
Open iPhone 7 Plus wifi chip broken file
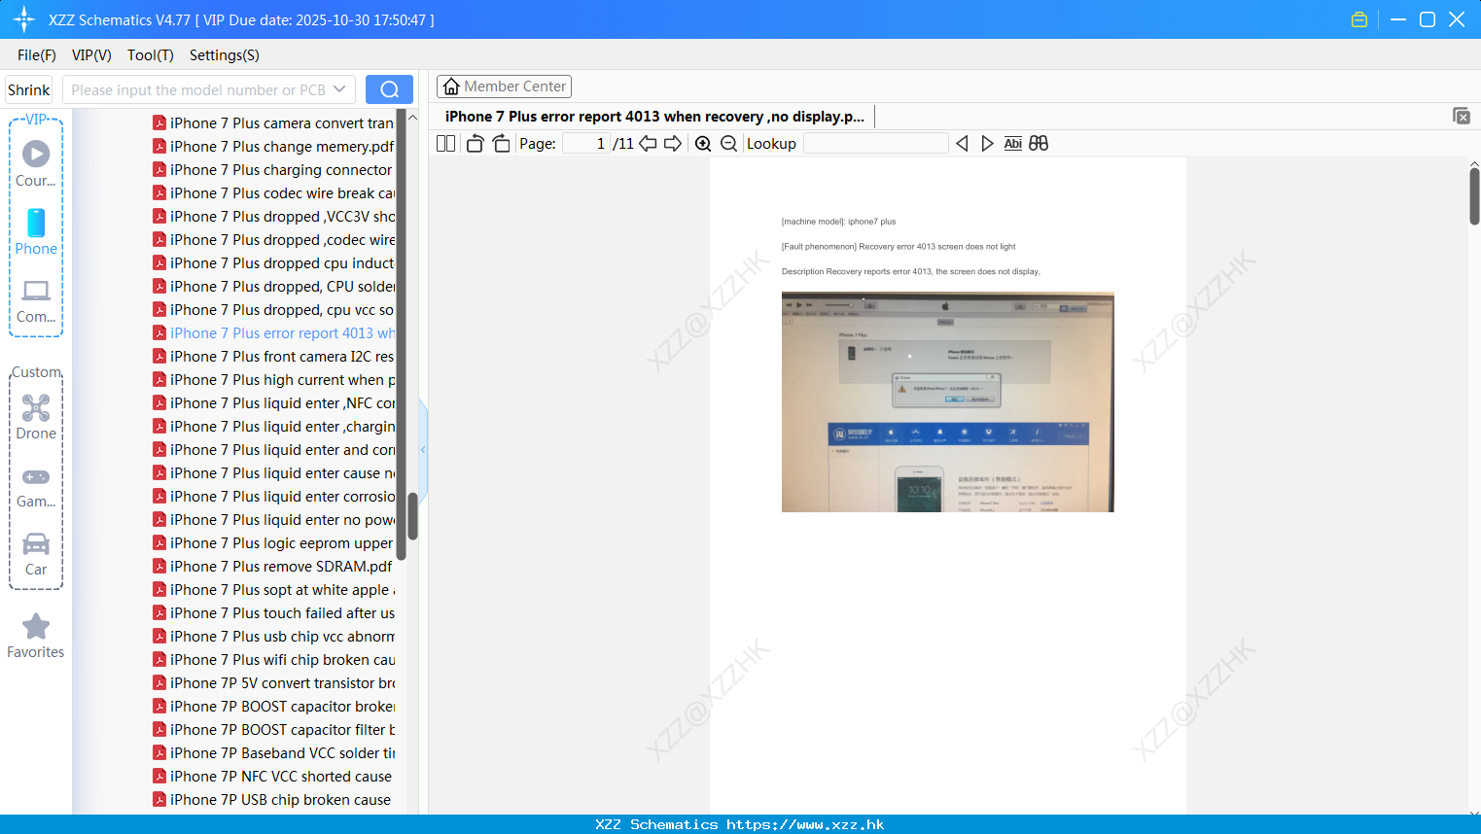click(273, 659)
